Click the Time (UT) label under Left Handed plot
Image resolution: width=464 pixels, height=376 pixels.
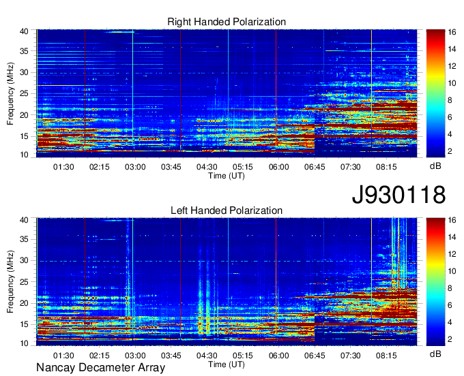coord(227,364)
